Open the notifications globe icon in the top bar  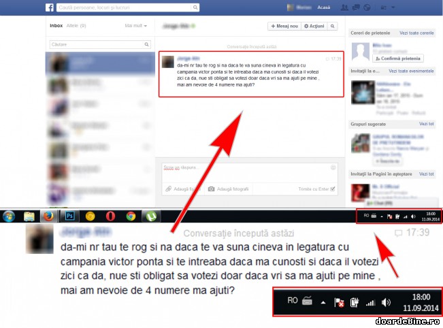pyautogui.click(x=367, y=7)
